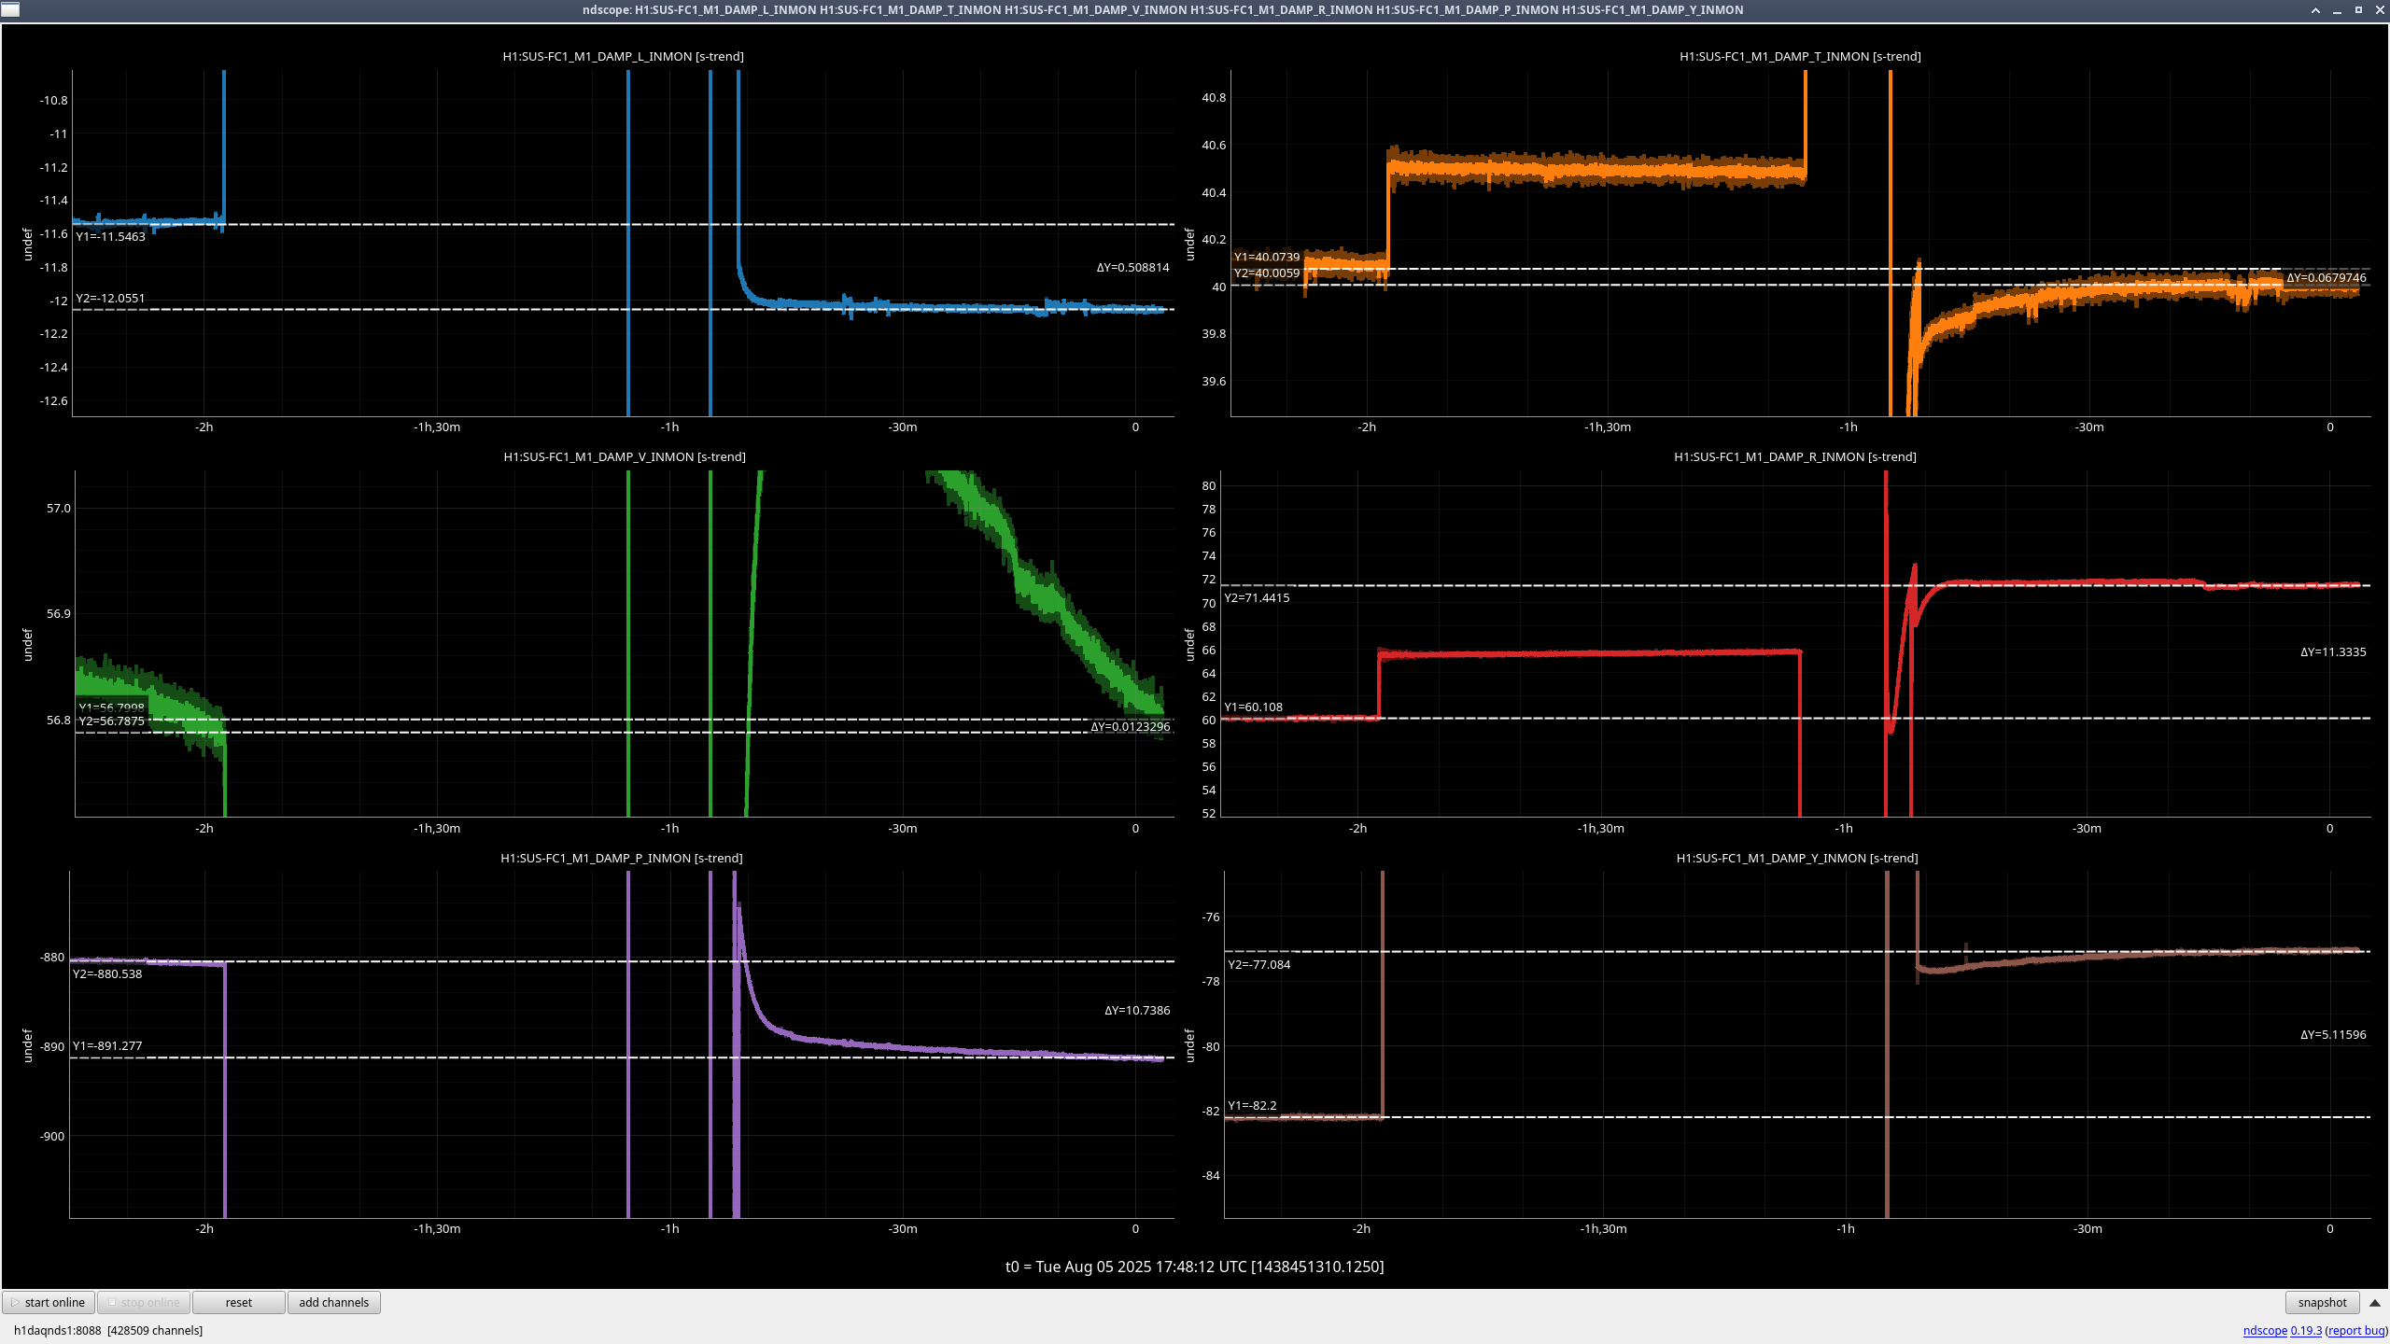This screenshot has height=1344, width=2390.
Task: Close the ndscope window
Action: point(2379,10)
